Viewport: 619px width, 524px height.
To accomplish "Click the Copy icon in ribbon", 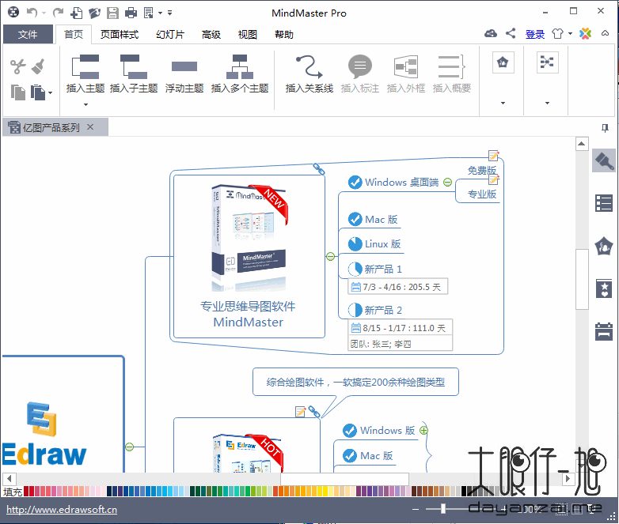I will 17,92.
